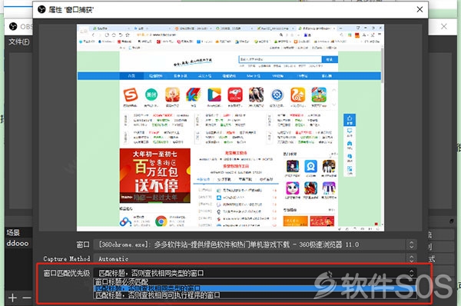The height and width of the screenshot is (306, 461).
Task: Open the 窗口 source selection dropdown
Action: coord(255,244)
